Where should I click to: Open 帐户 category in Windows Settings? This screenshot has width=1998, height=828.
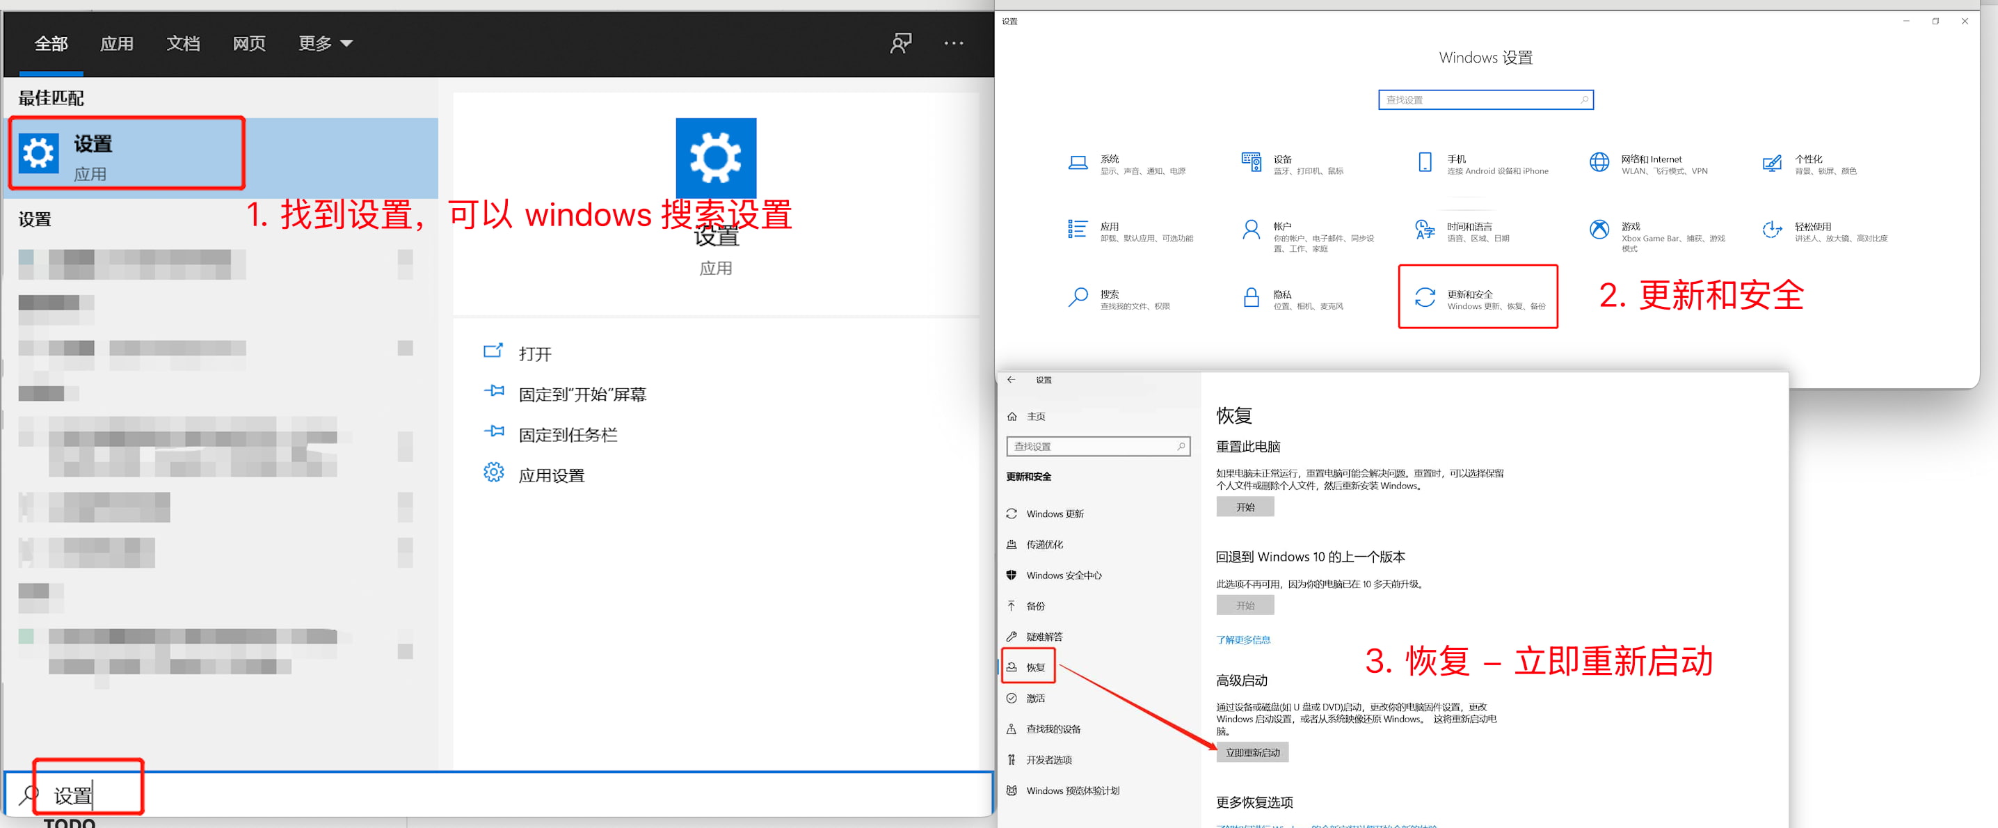click(x=1308, y=236)
